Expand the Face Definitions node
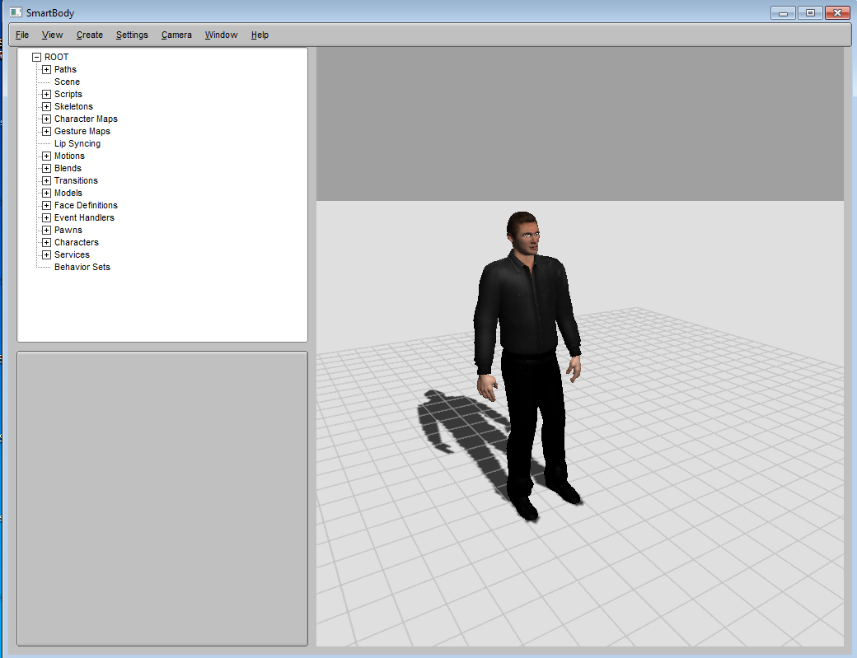This screenshot has width=857, height=658. pyautogui.click(x=46, y=205)
